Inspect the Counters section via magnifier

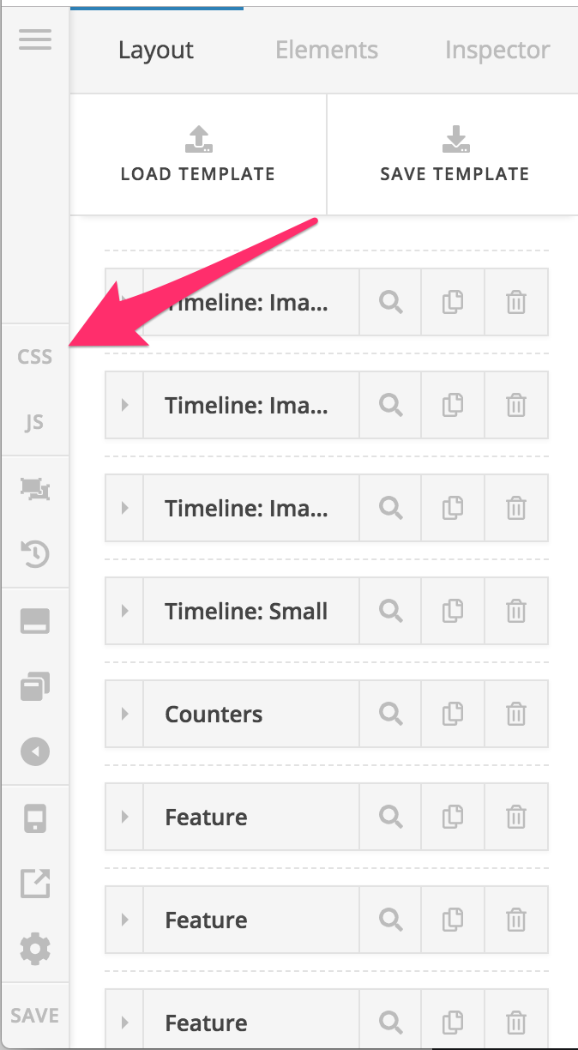click(x=391, y=714)
